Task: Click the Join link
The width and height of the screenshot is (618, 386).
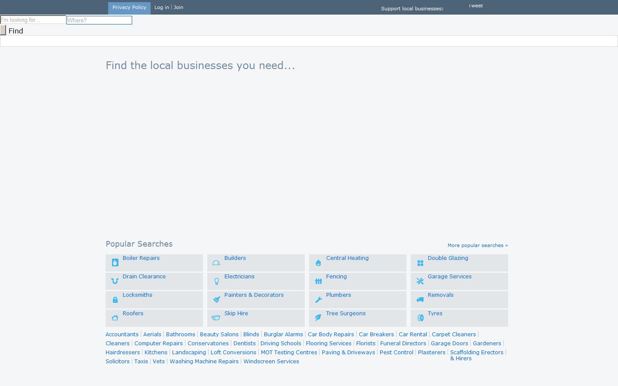Action: 179,7
